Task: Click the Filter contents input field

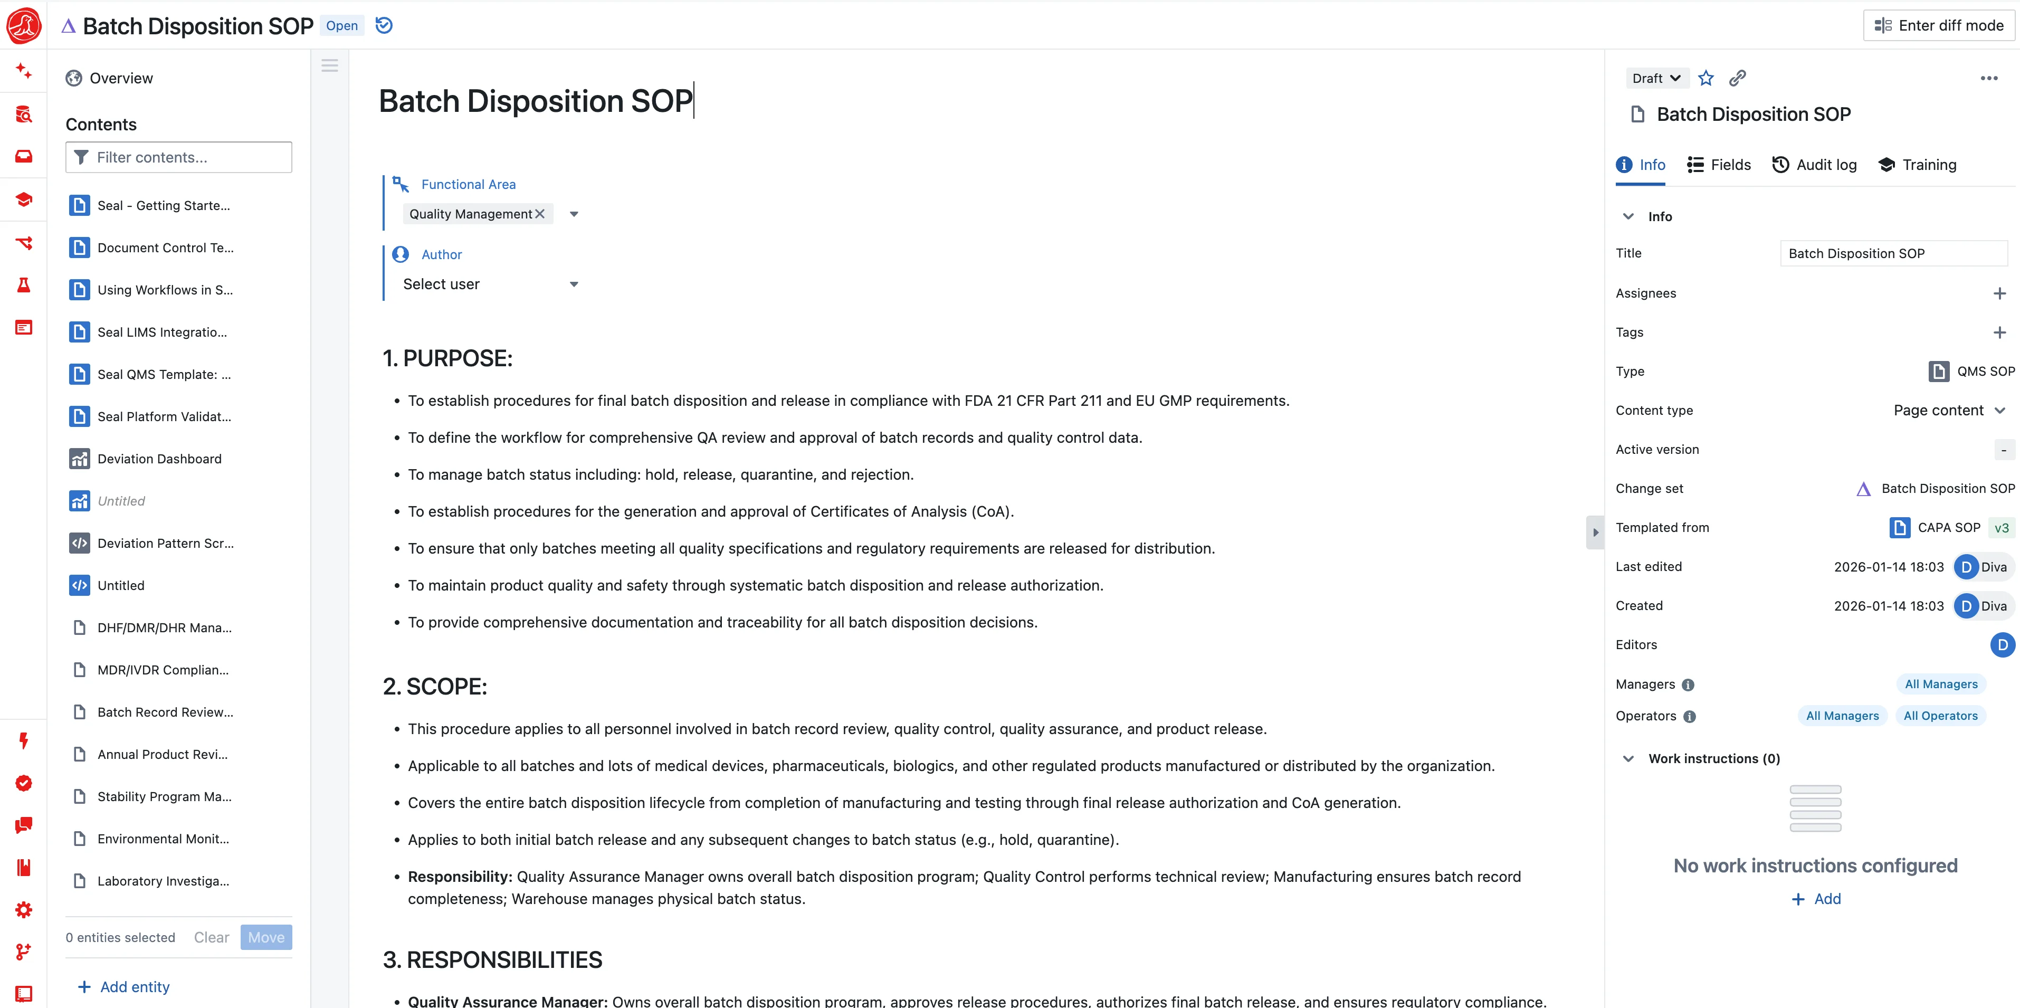Action: (179, 158)
